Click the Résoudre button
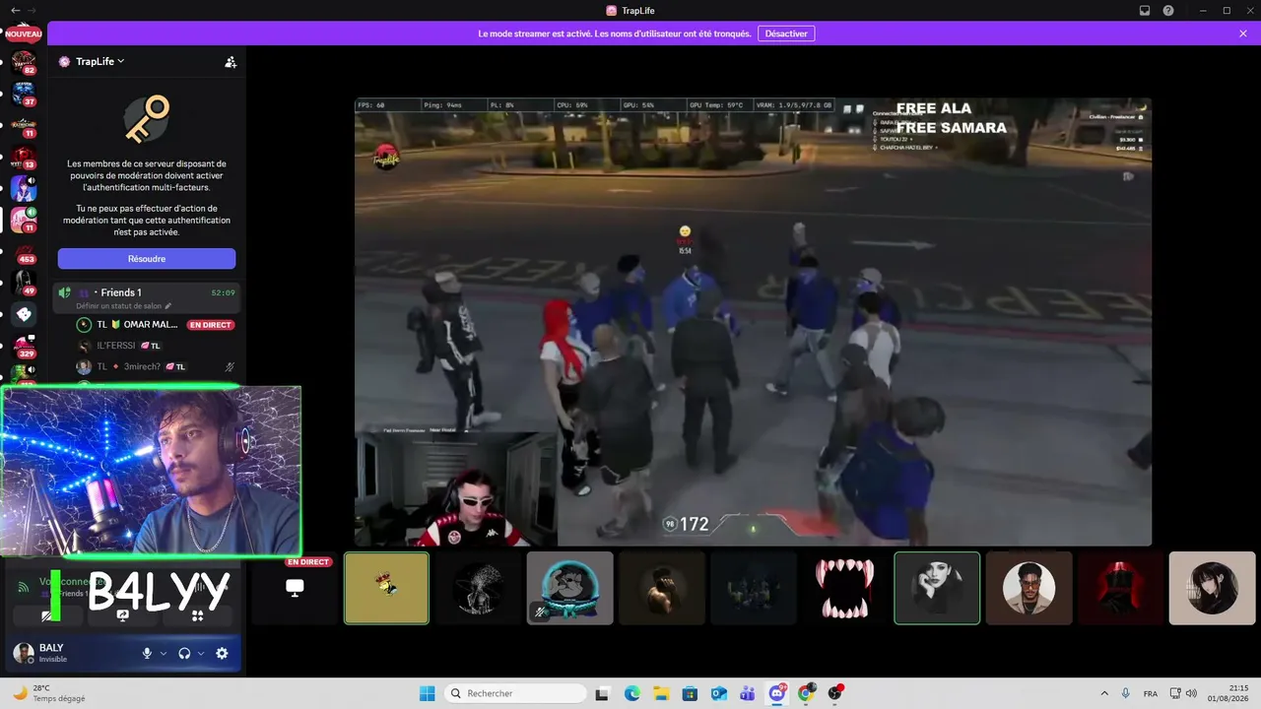The height and width of the screenshot is (709, 1261). click(147, 259)
